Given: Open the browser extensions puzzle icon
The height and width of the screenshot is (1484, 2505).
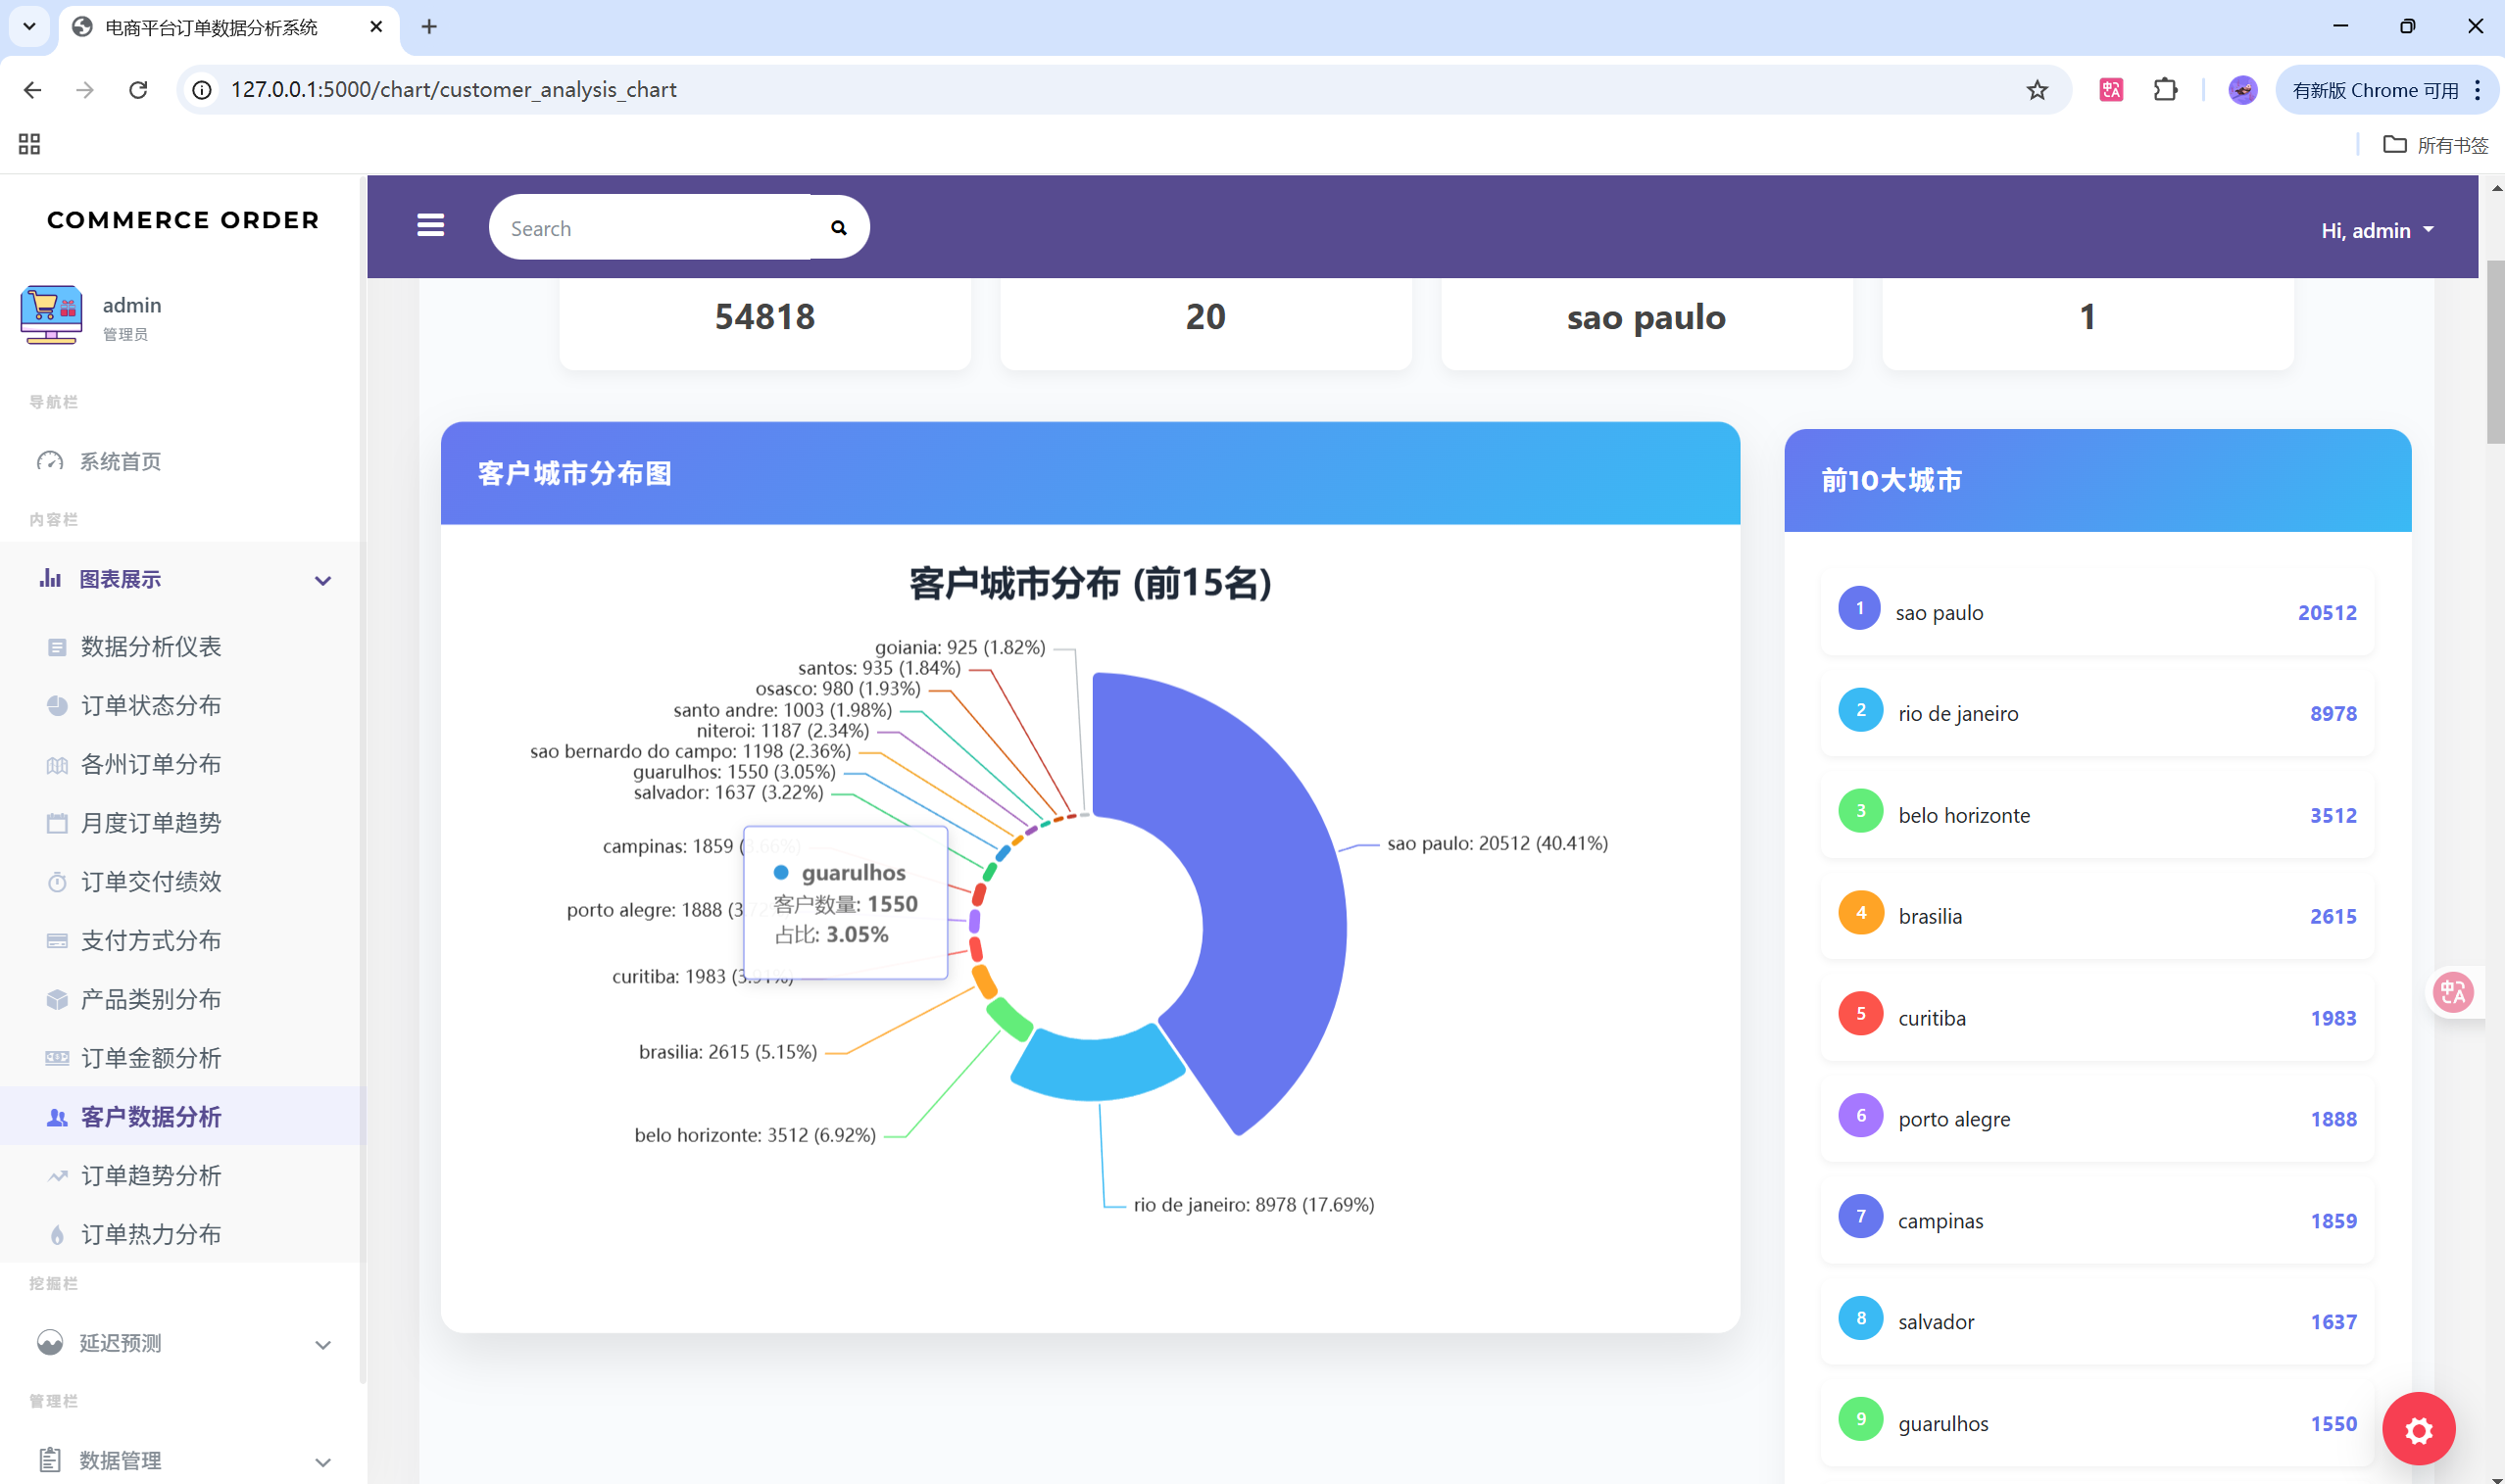Looking at the screenshot, I should pos(2165,90).
